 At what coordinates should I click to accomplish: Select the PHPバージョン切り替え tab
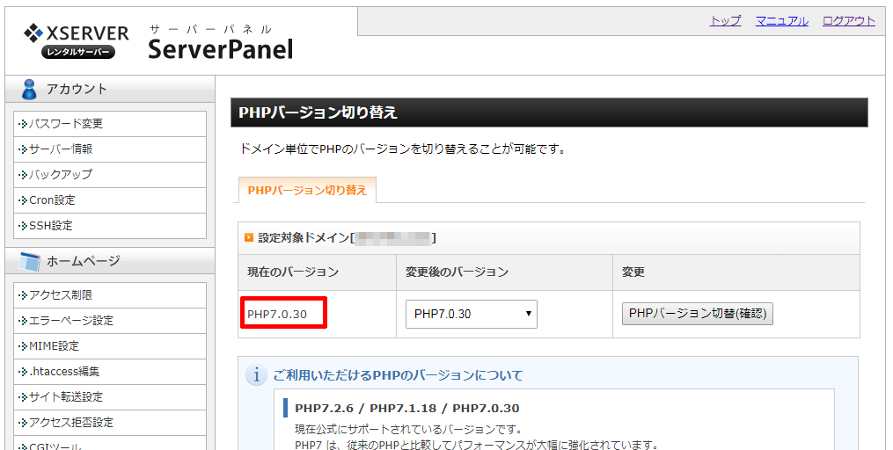coord(307,190)
